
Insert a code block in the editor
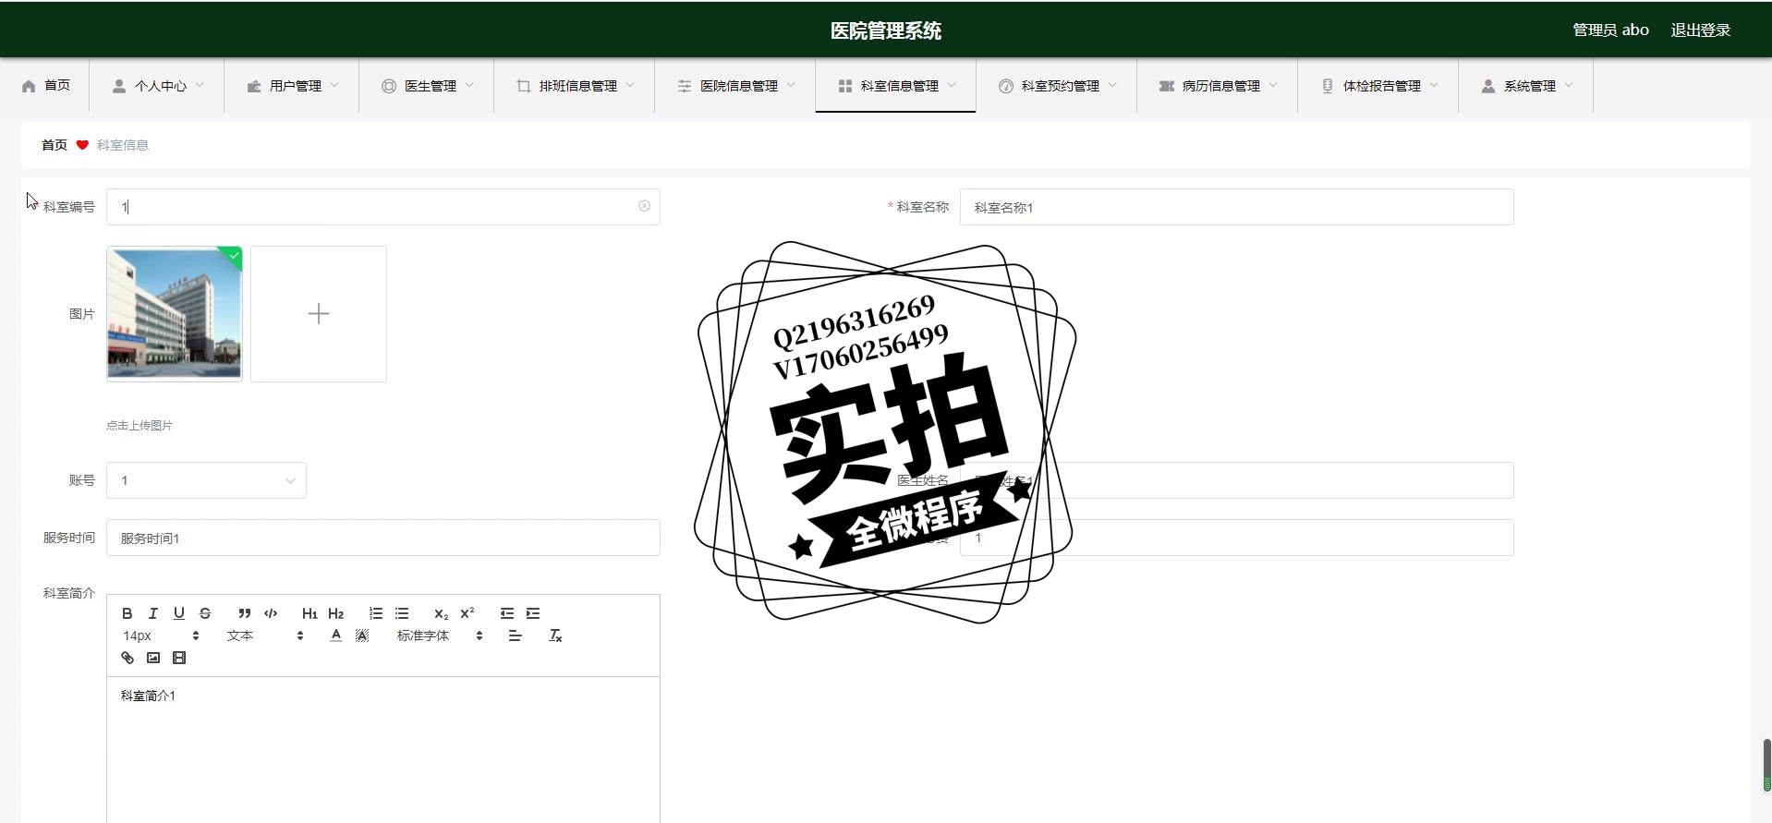tap(271, 613)
